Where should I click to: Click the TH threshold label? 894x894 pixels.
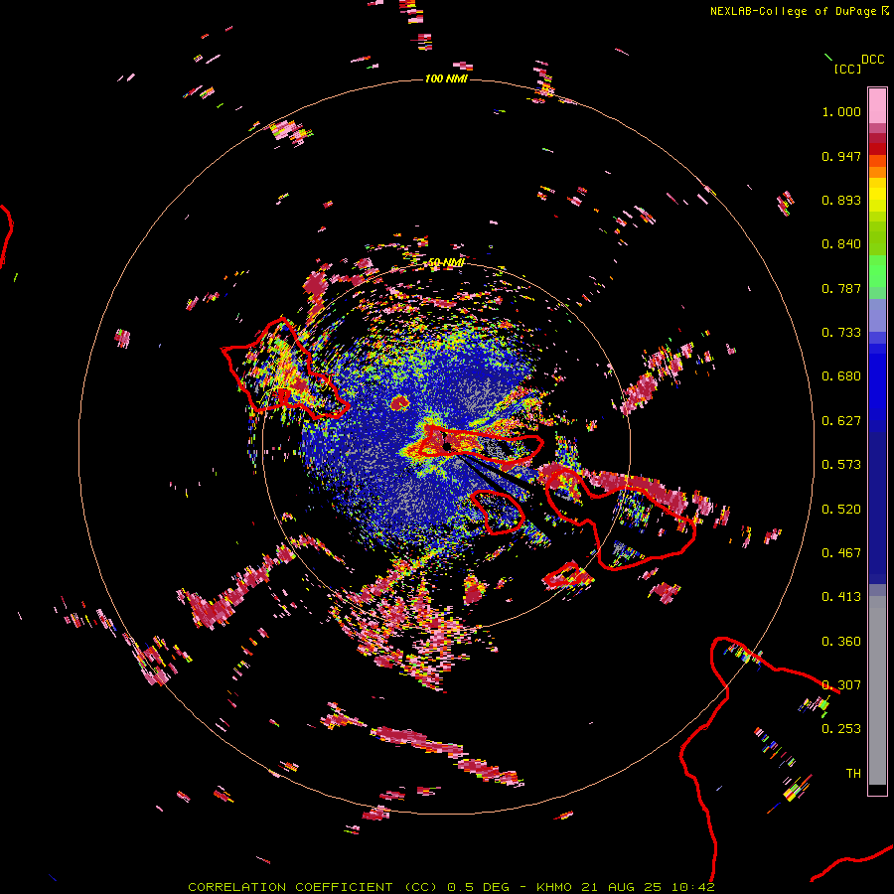853,774
